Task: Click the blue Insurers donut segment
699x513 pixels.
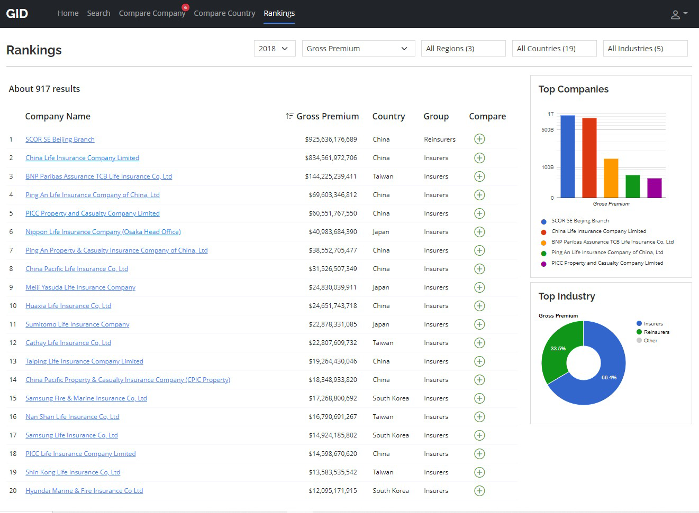Action: (609, 378)
